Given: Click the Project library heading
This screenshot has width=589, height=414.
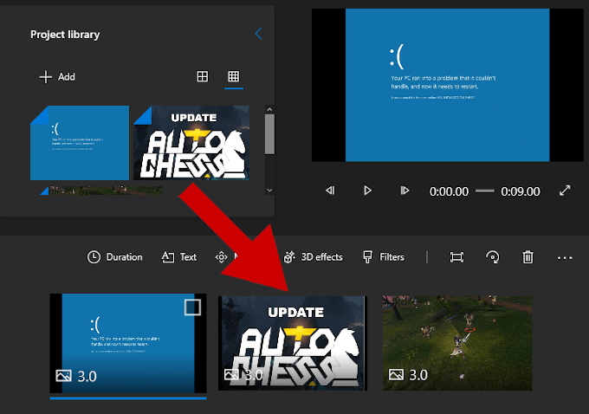Looking at the screenshot, I should pyautogui.click(x=65, y=35).
